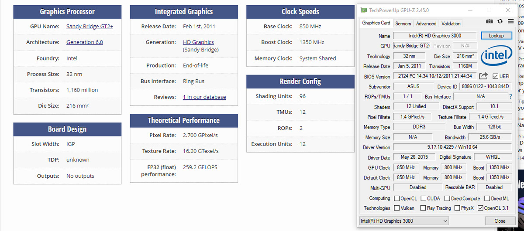Click the Subvendor ASUS field
Image resolution: width=524 pixels, height=231 pixels.
(414, 86)
